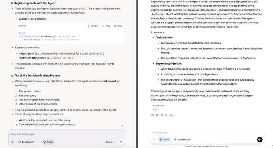The width and height of the screenshot is (273, 148).
Task: Attach a file in Grok with paperclip
Action: [x=12, y=142]
